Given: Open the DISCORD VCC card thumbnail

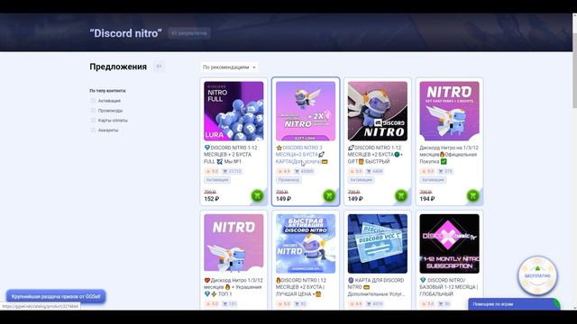Looking at the screenshot, I should tap(378, 244).
